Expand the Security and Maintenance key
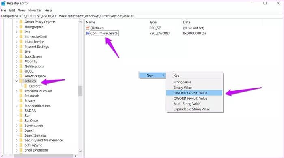 point(17,140)
